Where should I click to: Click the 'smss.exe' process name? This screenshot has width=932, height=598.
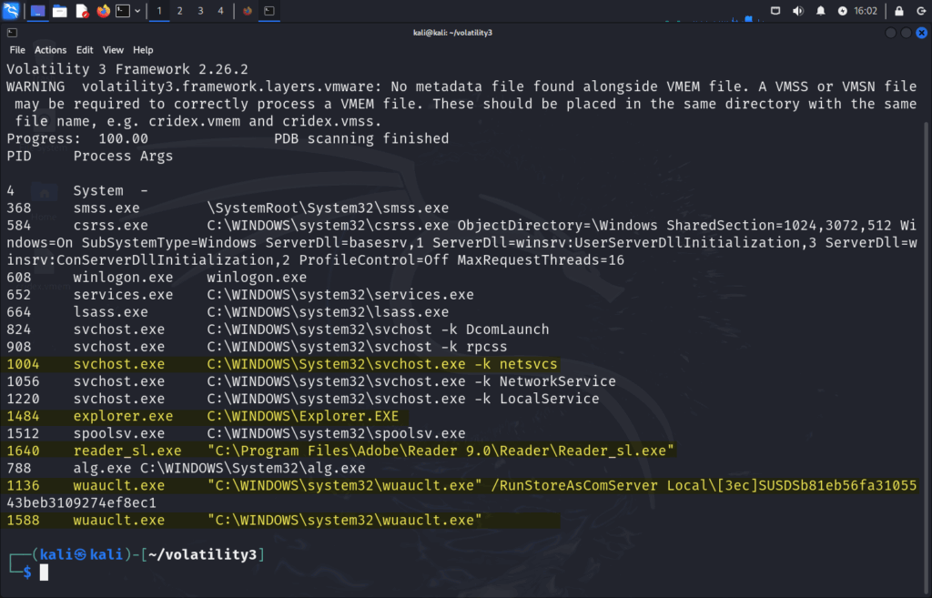pyautogui.click(x=106, y=208)
